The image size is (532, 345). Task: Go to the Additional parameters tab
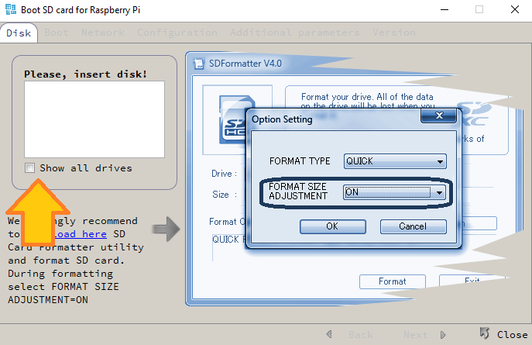click(294, 33)
